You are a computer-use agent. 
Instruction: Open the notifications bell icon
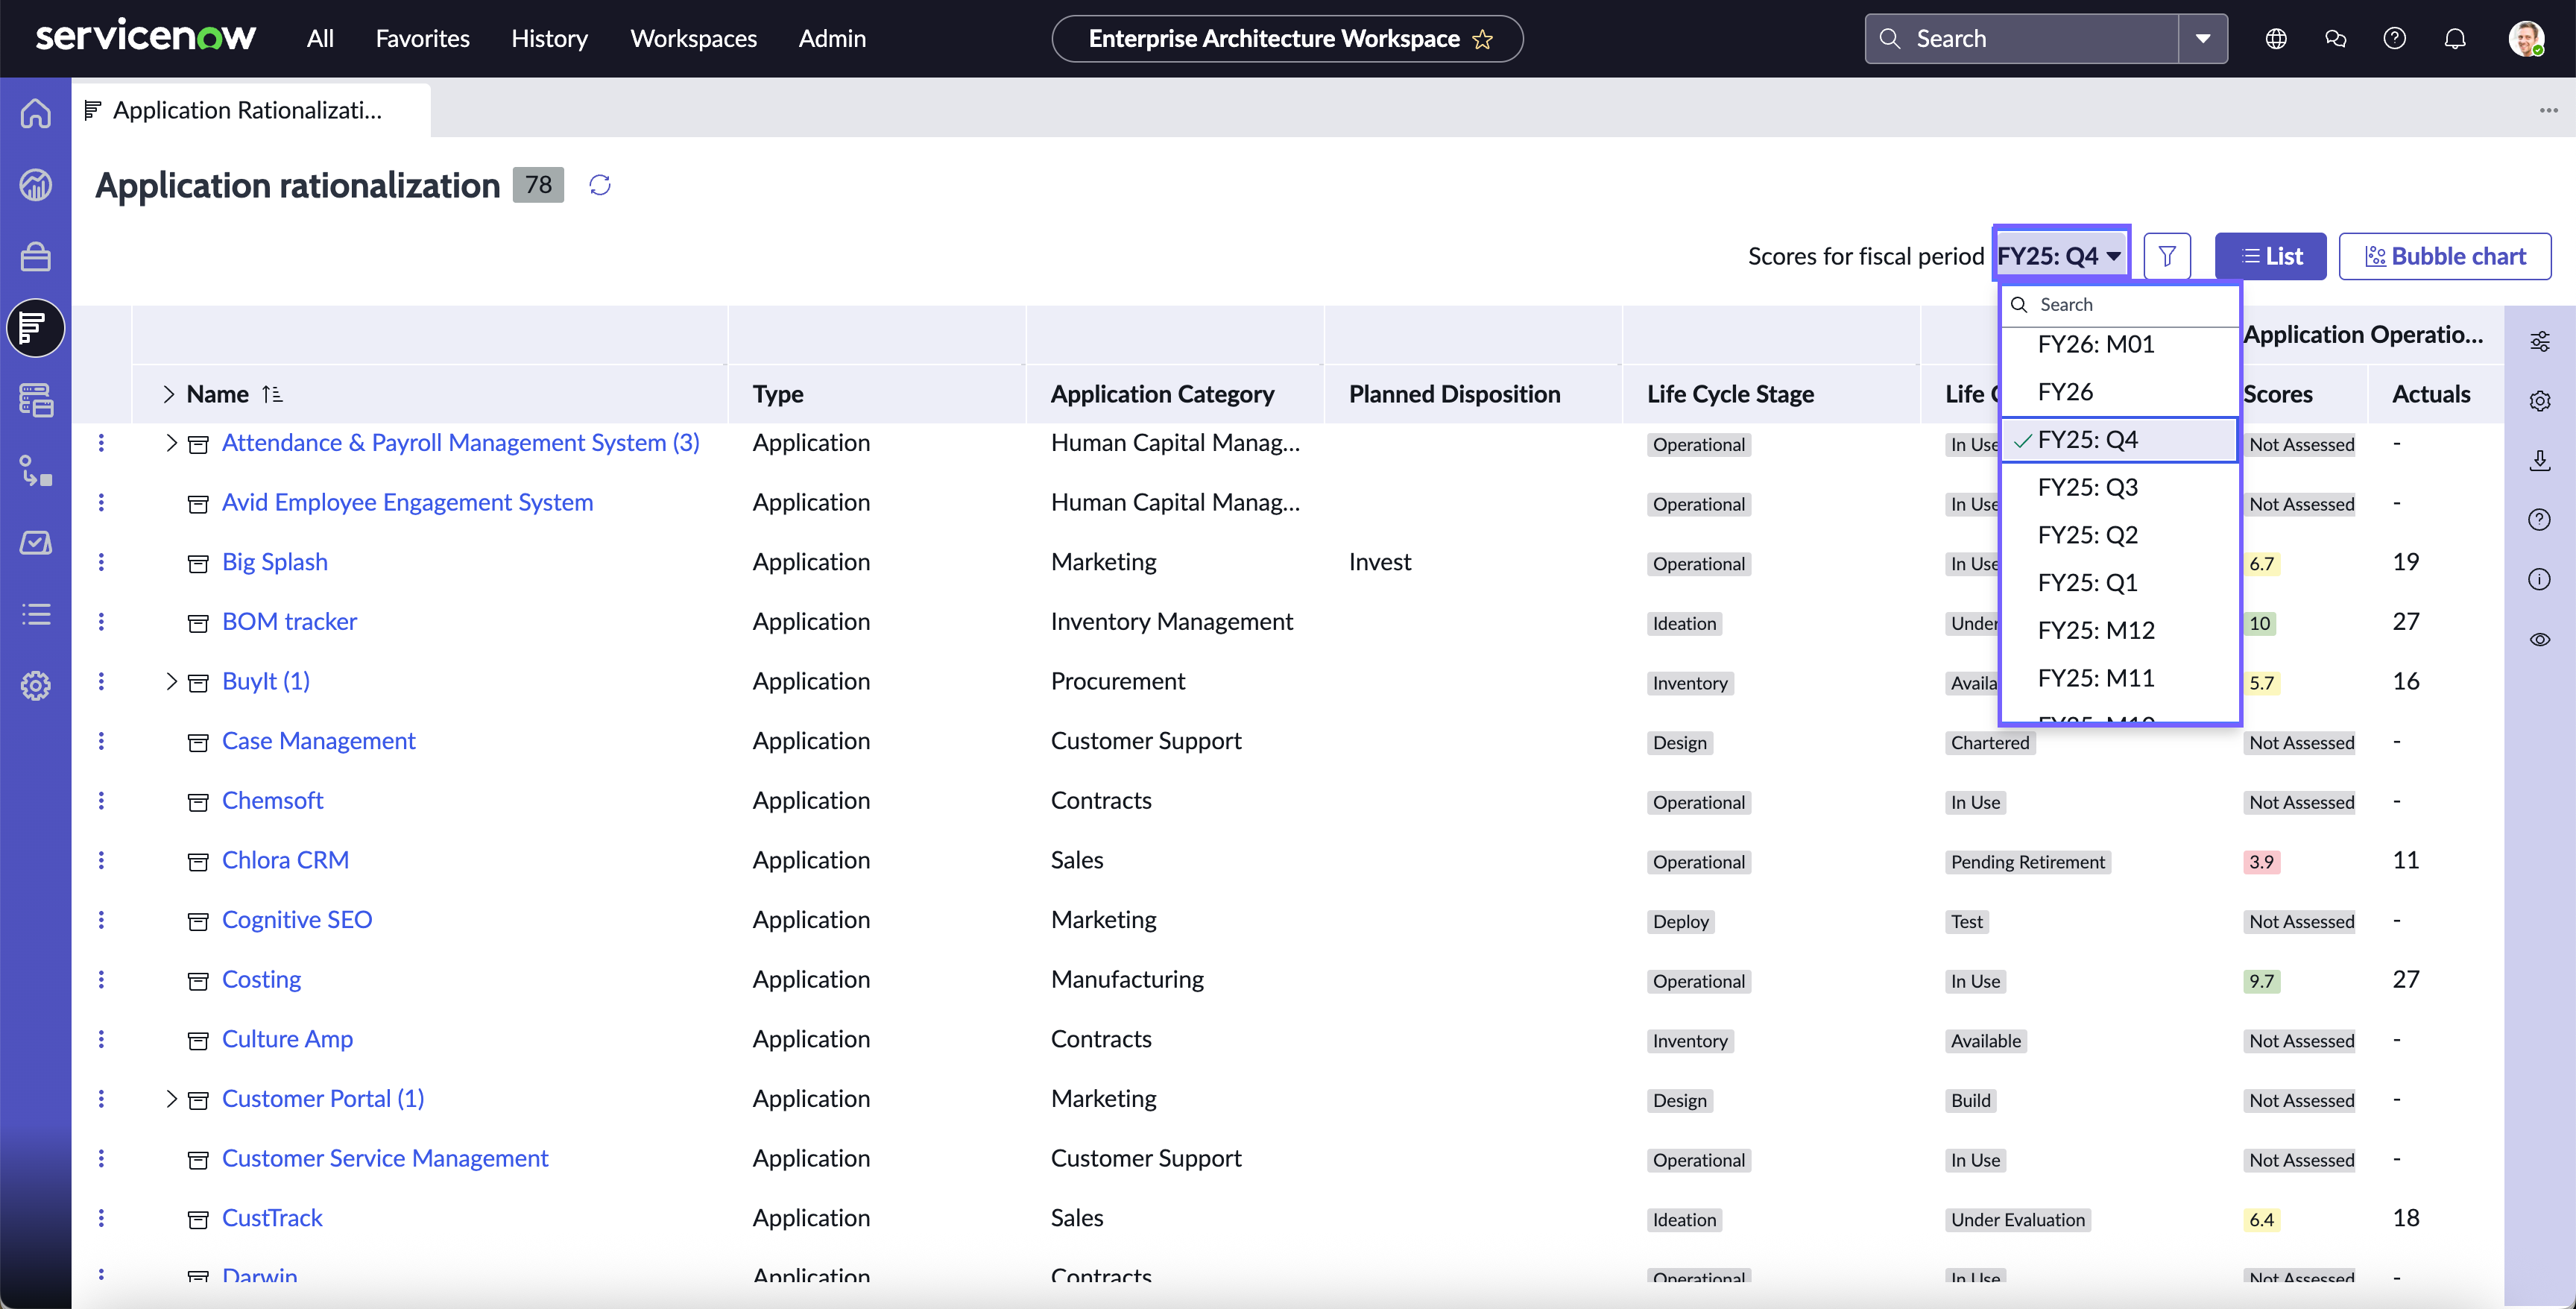(2455, 39)
